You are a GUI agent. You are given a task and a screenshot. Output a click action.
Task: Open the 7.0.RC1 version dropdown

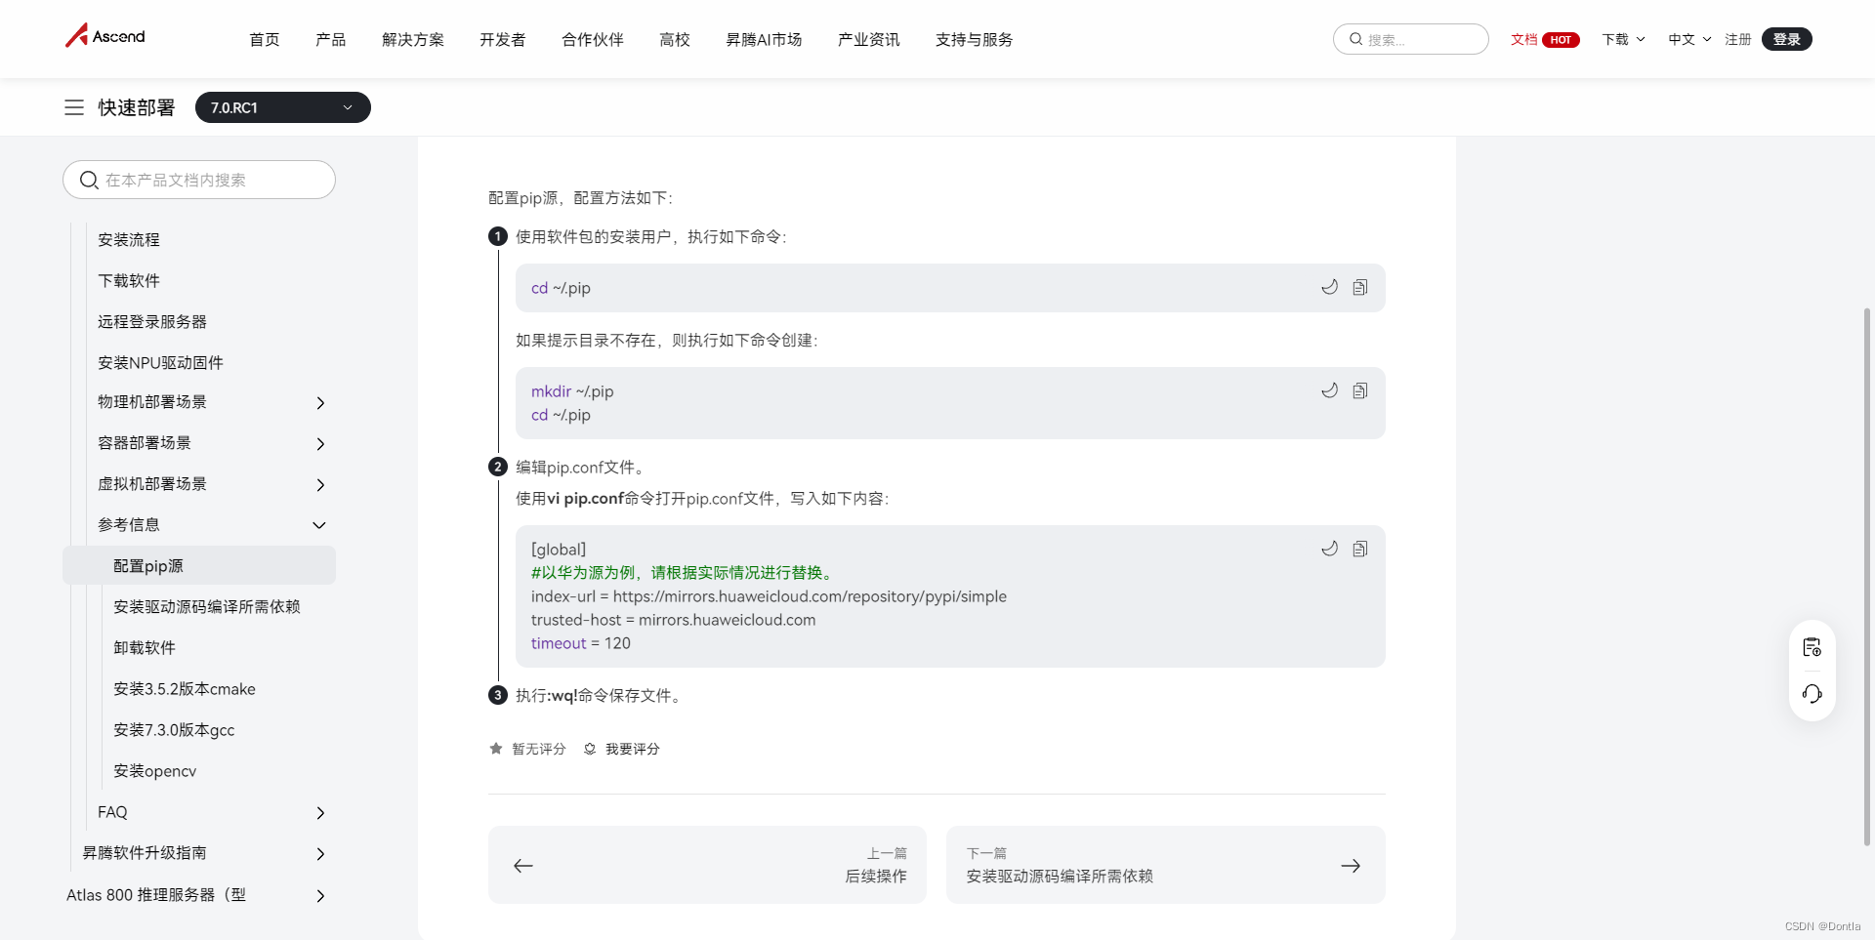pos(282,107)
